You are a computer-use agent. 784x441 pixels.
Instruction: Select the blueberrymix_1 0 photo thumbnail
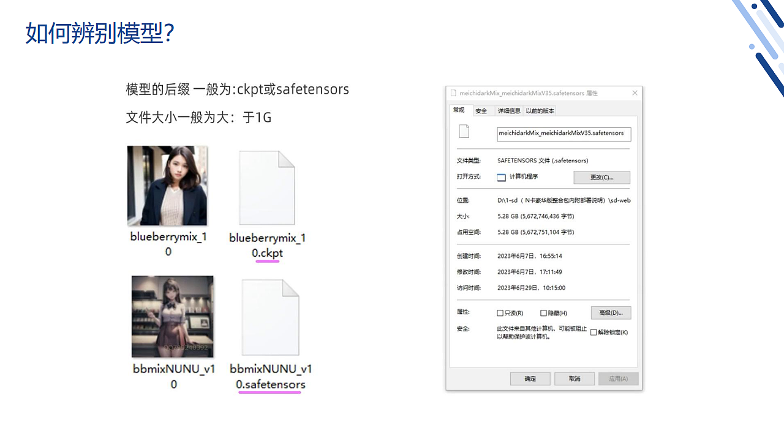pyautogui.click(x=167, y=186)
